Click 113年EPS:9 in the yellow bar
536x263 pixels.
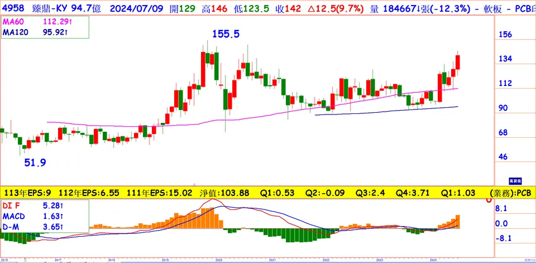click(27, 193)
